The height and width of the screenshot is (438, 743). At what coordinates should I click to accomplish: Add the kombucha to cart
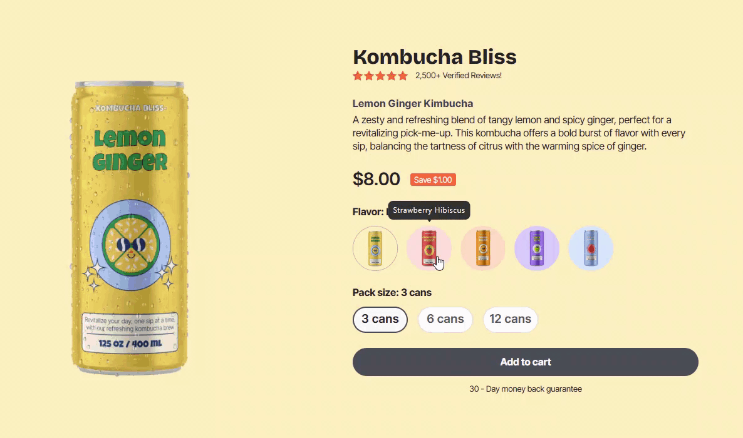click(525, 362)
